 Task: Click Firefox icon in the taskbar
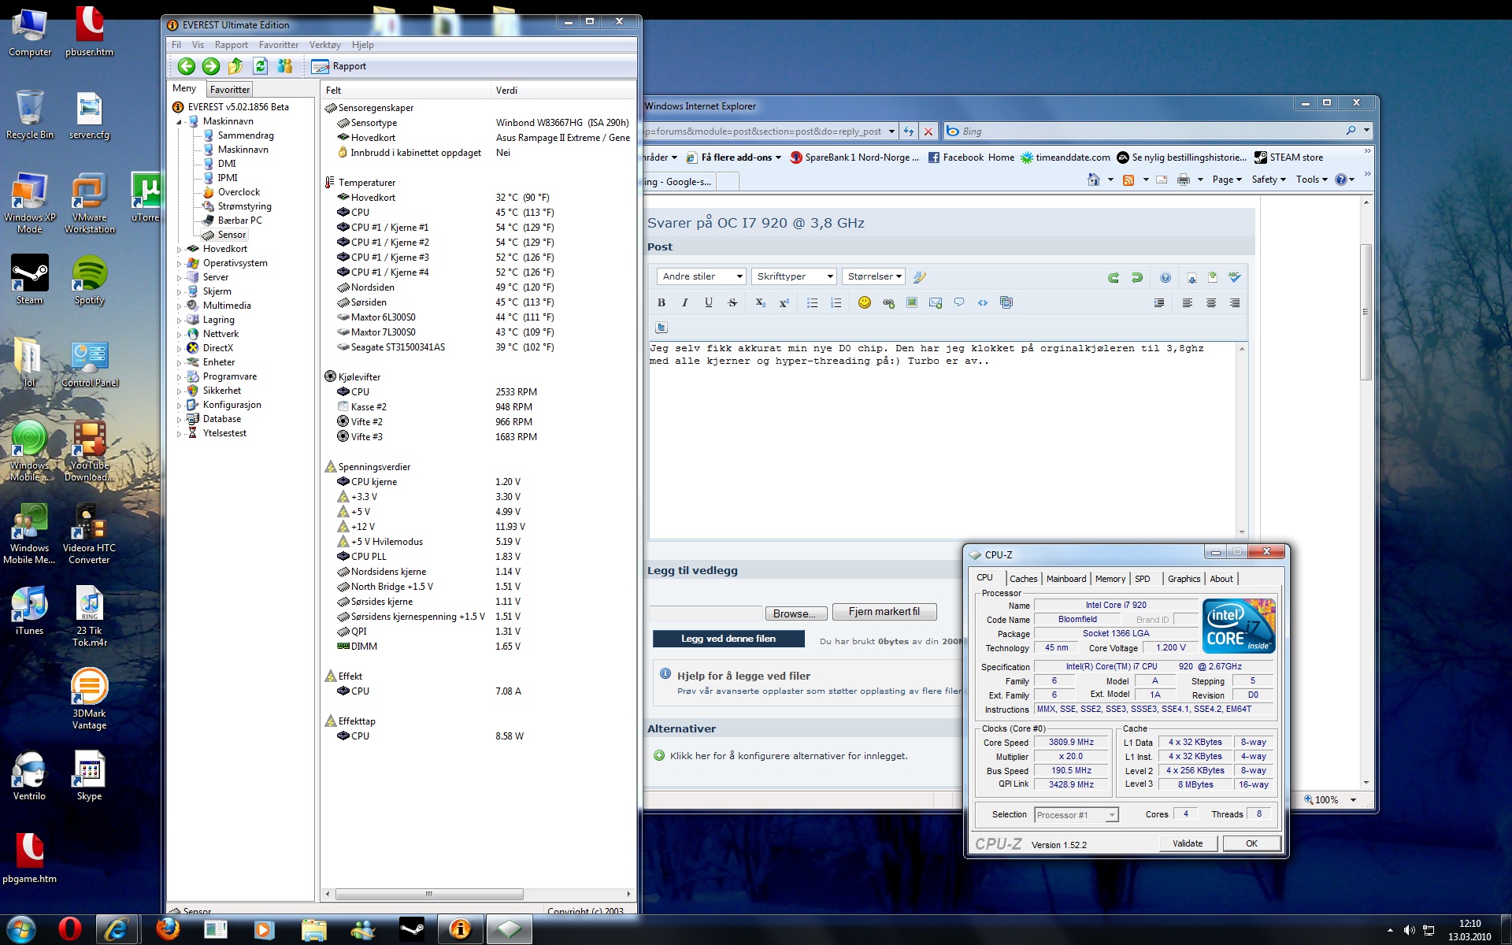(167, 929)
